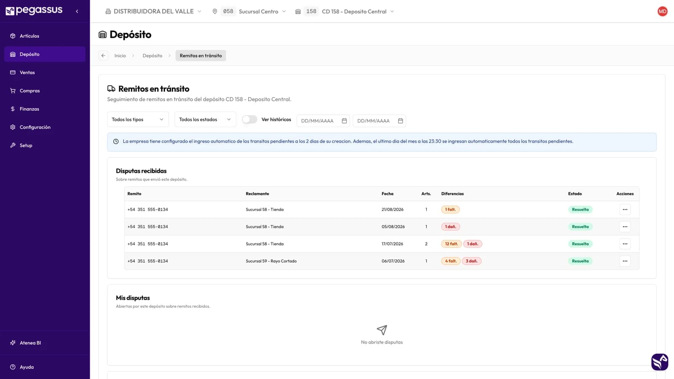Image resolution: width=674 pixels, height=379 pixels.
Task: Go to Ventas section
Action: click(45, 72)
